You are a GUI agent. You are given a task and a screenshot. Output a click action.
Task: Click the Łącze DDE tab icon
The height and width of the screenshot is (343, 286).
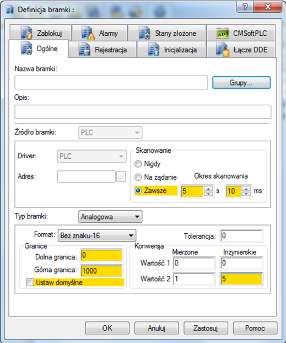coord(223,50)
